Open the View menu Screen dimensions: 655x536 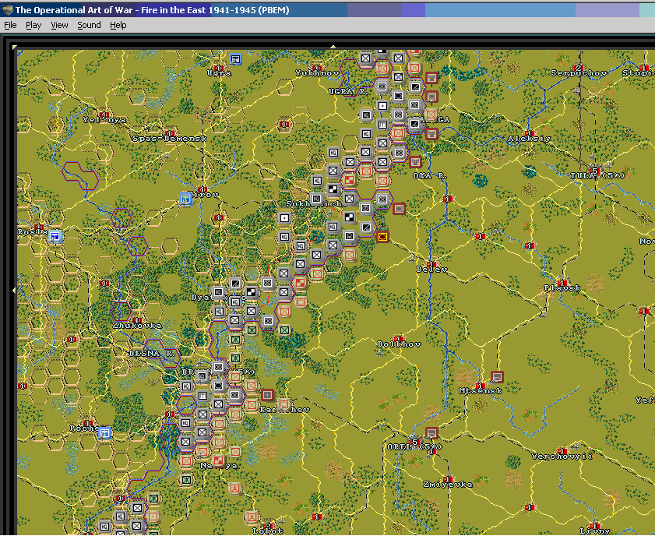59,25
